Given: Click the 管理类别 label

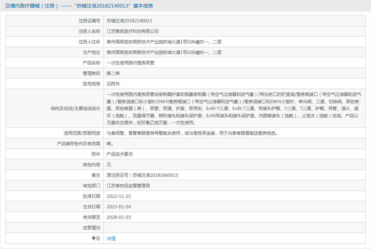Looking at the screenshot, I should pos(92,73).
